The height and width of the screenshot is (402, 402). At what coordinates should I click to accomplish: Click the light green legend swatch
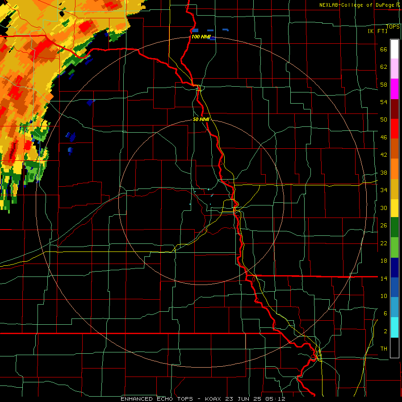coord(394,247)
